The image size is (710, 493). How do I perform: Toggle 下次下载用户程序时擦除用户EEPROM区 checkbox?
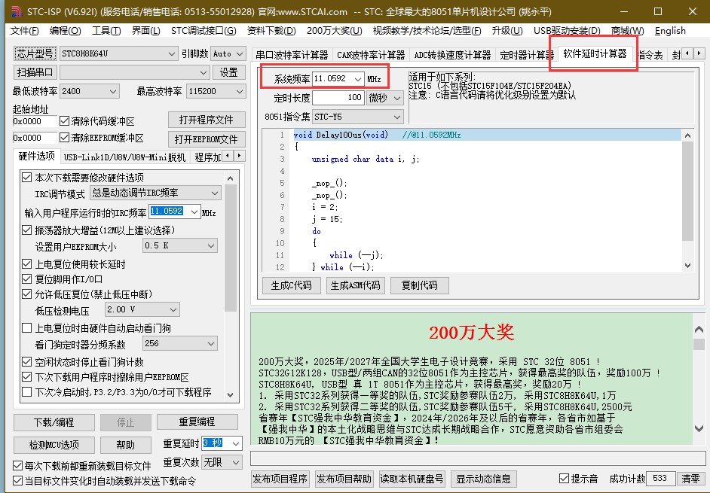pyautogui.click(x=26, y=377)
